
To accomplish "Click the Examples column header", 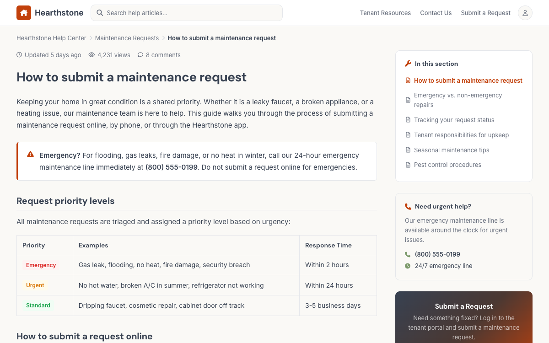I will point(186,245).
